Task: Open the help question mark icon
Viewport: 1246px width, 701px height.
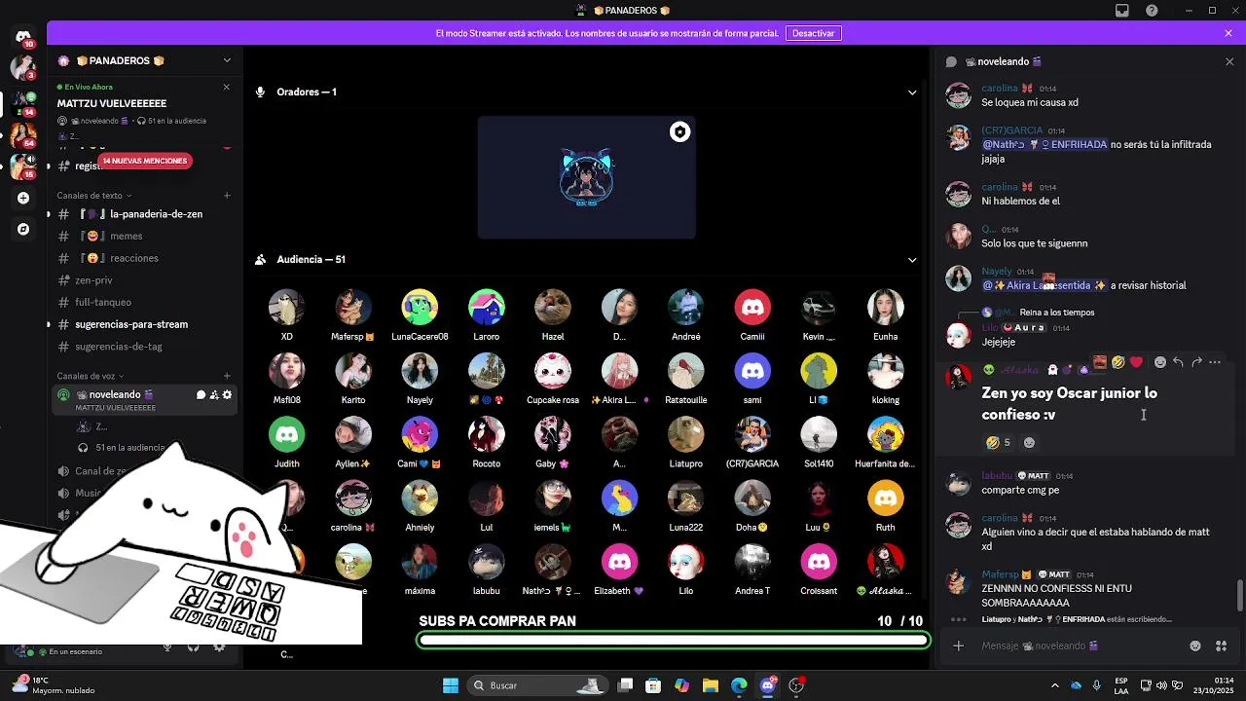Action: [1153, 11]
